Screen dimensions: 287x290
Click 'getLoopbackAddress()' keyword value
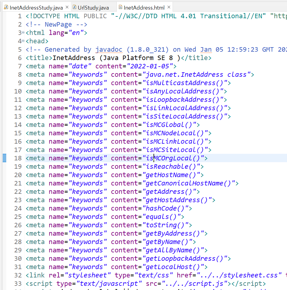(x=185, y=259)
